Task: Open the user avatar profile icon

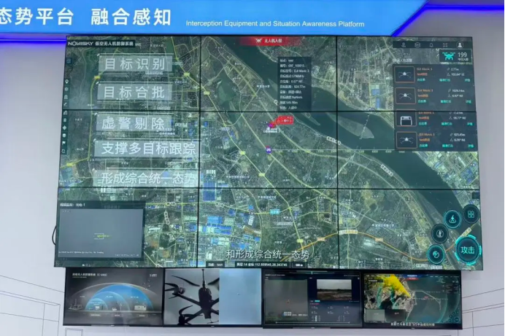Action: (460, 45)
